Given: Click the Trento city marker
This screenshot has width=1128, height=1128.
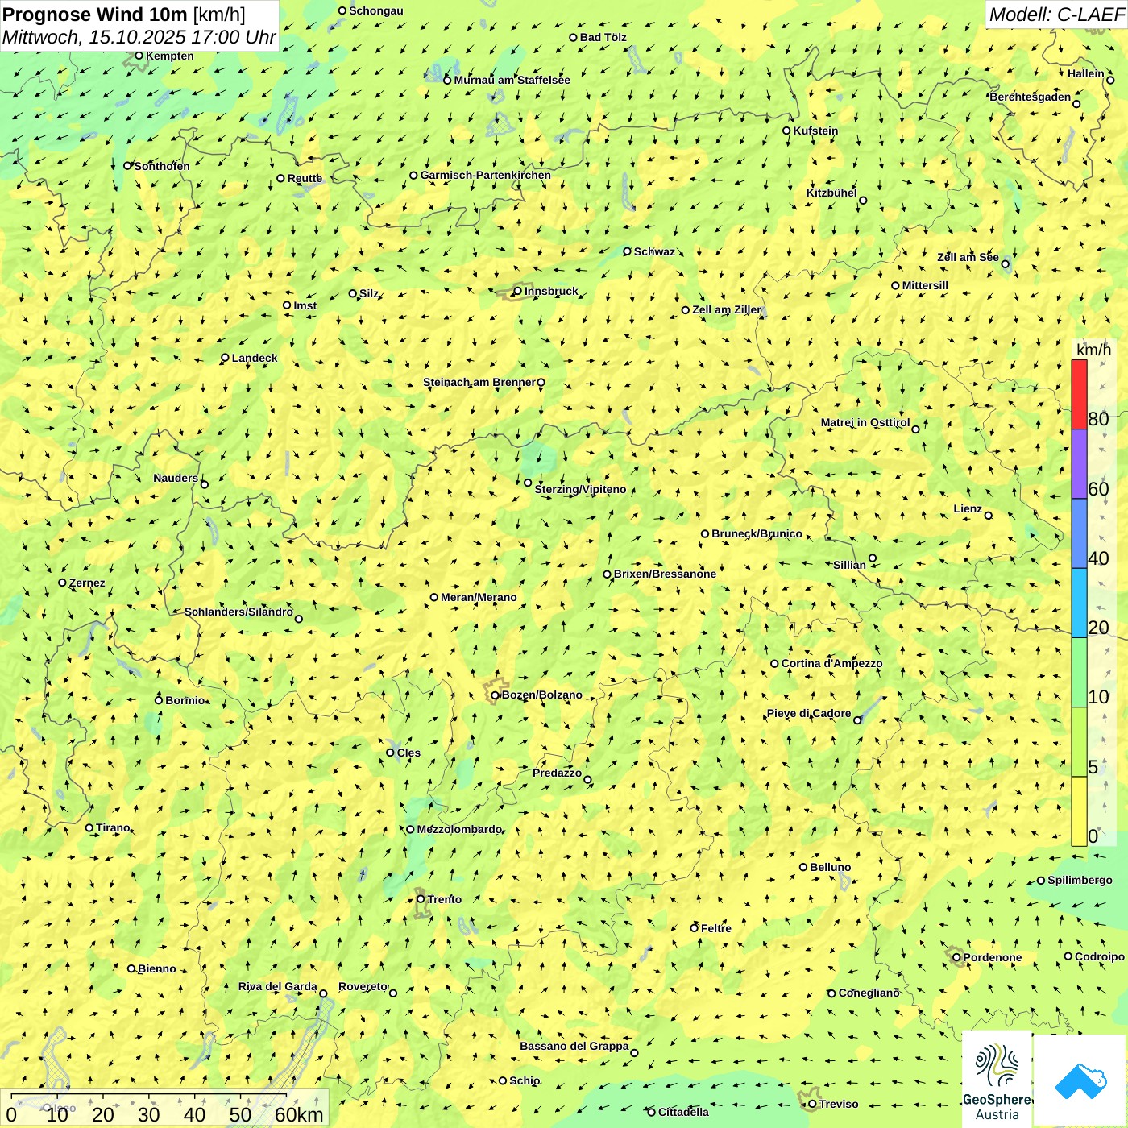Looking at the screenshot, I should [x=421, y=899].
